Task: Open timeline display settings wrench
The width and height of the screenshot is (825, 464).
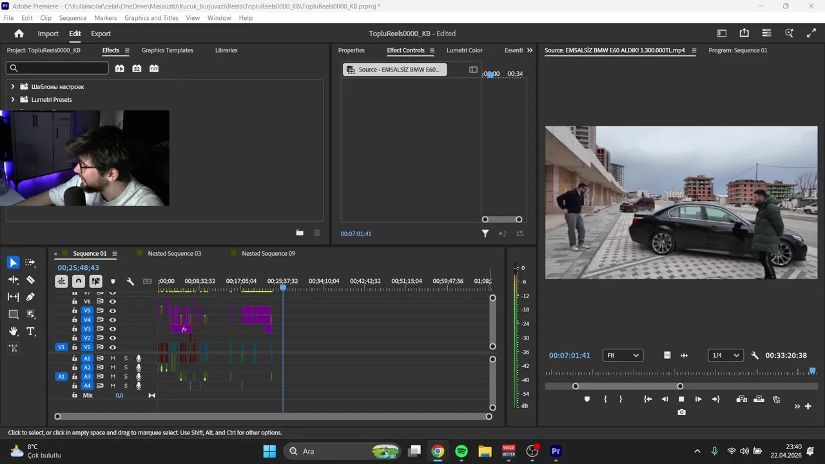Action: click(130, 282)
